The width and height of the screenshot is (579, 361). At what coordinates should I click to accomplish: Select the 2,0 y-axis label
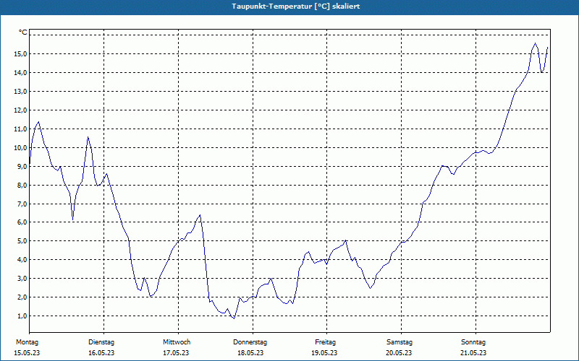(x=22, y=297)
